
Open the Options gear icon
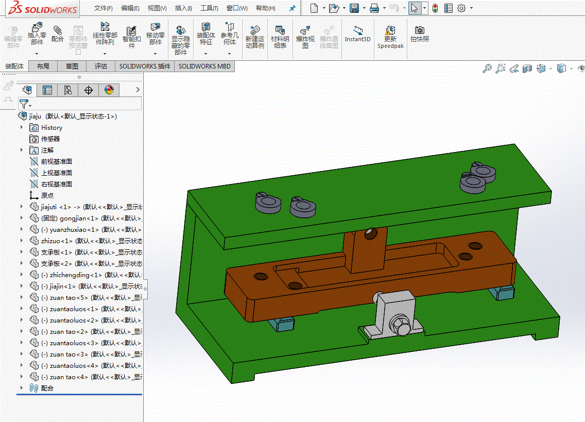click(x=461, y=8)
